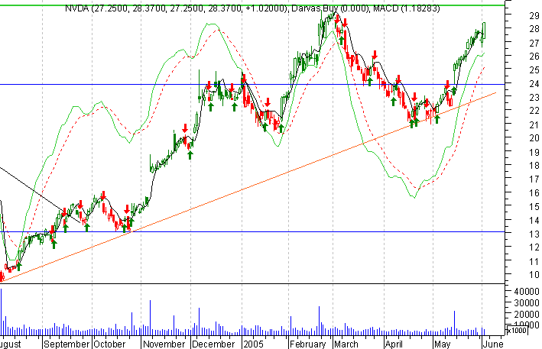The height and width of the screenshot is (349, 542).
Task: Click the 19 price axis label
Action: [534, 152]
